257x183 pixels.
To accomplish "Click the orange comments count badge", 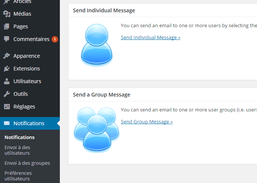I will click(x=55, y=39).
